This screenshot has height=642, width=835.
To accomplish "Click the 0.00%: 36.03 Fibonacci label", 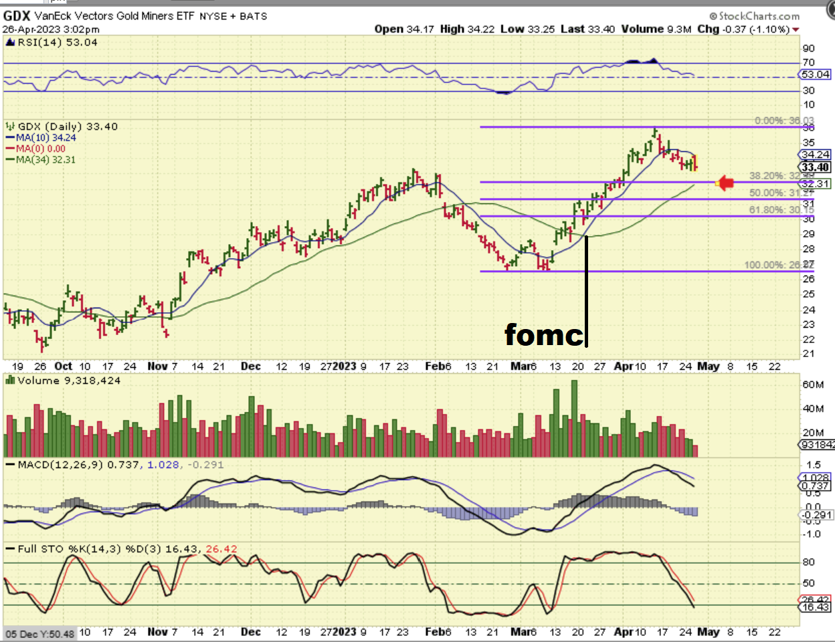I will click(x=784, y=120).
